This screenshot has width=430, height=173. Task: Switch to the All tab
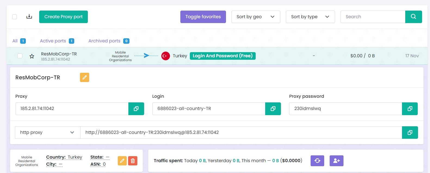(x=19, y=41)
